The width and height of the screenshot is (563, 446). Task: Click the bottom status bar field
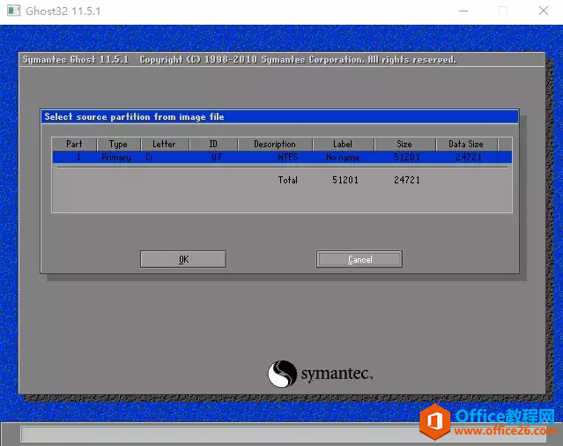click(x=284, y=435)
